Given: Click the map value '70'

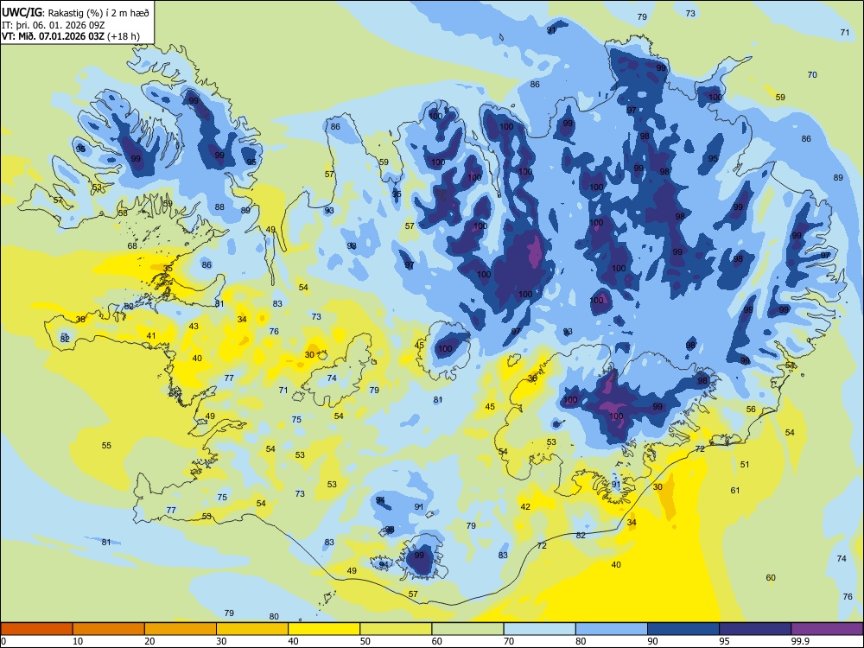Looking at the screenshot, I should click(x=812, y=74).
